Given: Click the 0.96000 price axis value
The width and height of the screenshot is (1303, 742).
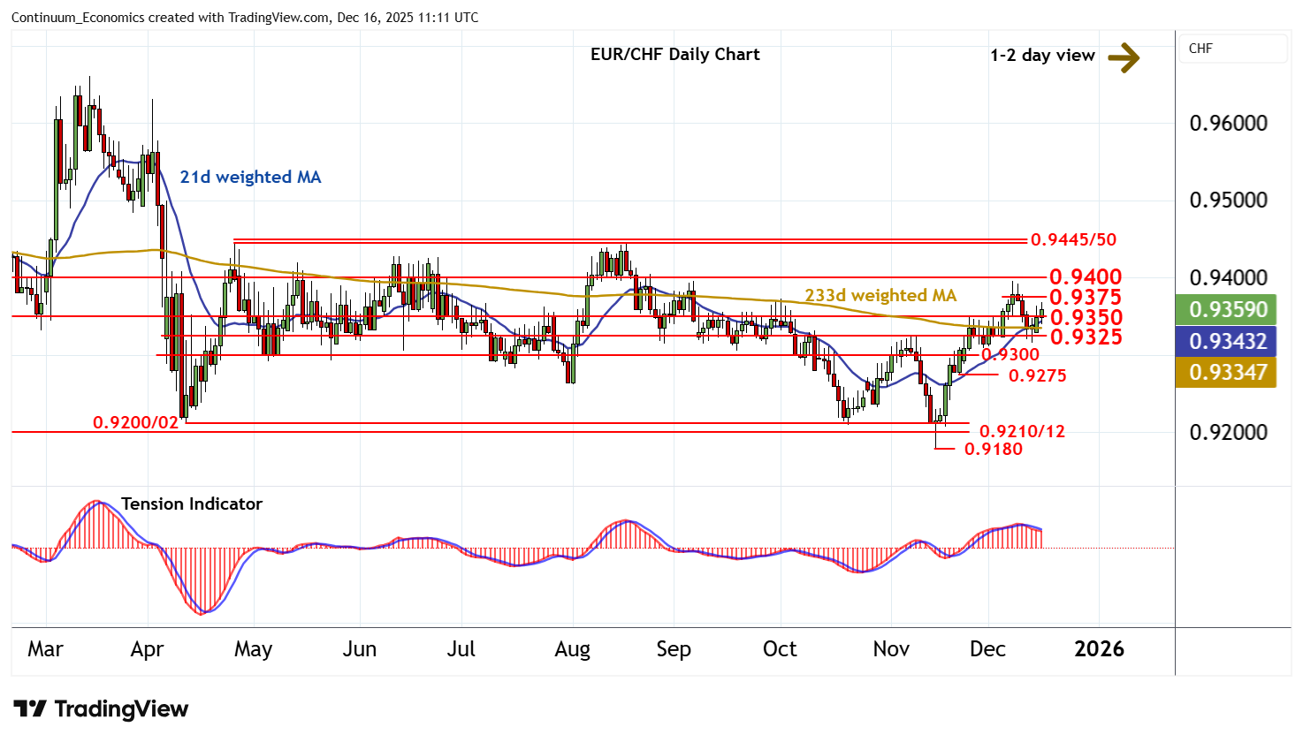Looking at the screenshot, I should (x=1228, y=124).
